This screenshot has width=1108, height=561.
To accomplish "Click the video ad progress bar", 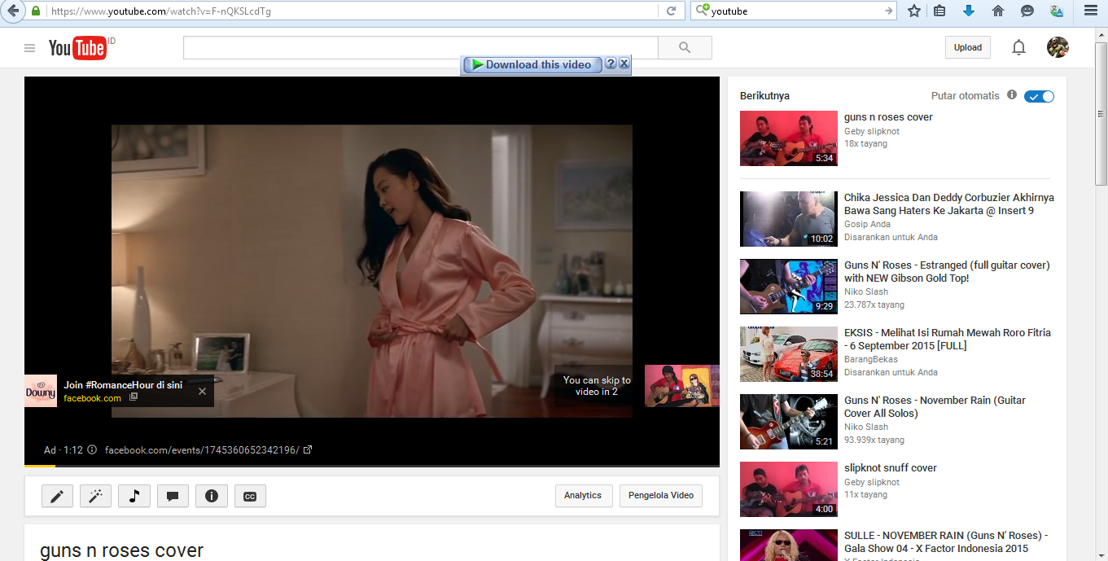I will point(371,466).
